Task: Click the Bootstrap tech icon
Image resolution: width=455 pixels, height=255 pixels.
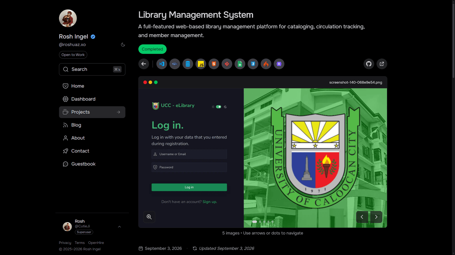Action: (279, 64)
